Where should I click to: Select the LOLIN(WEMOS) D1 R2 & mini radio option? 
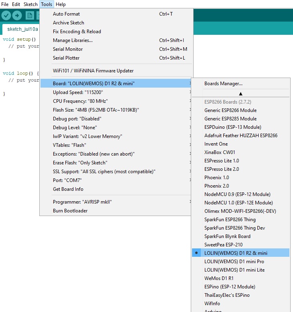(236, 253)
